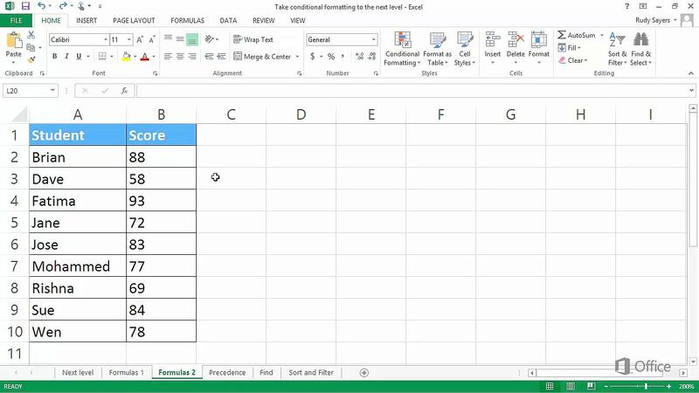Open the Precedence sheet tab
Image resolution: width=699 pixels, height=393 pixels.
(227, 373)
